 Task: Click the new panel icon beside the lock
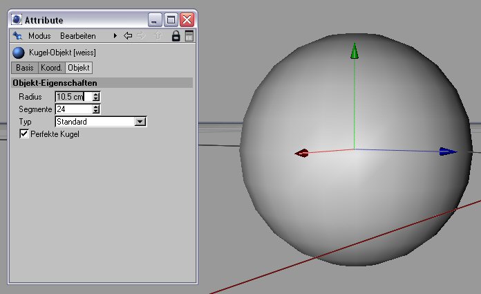(189, 35)
